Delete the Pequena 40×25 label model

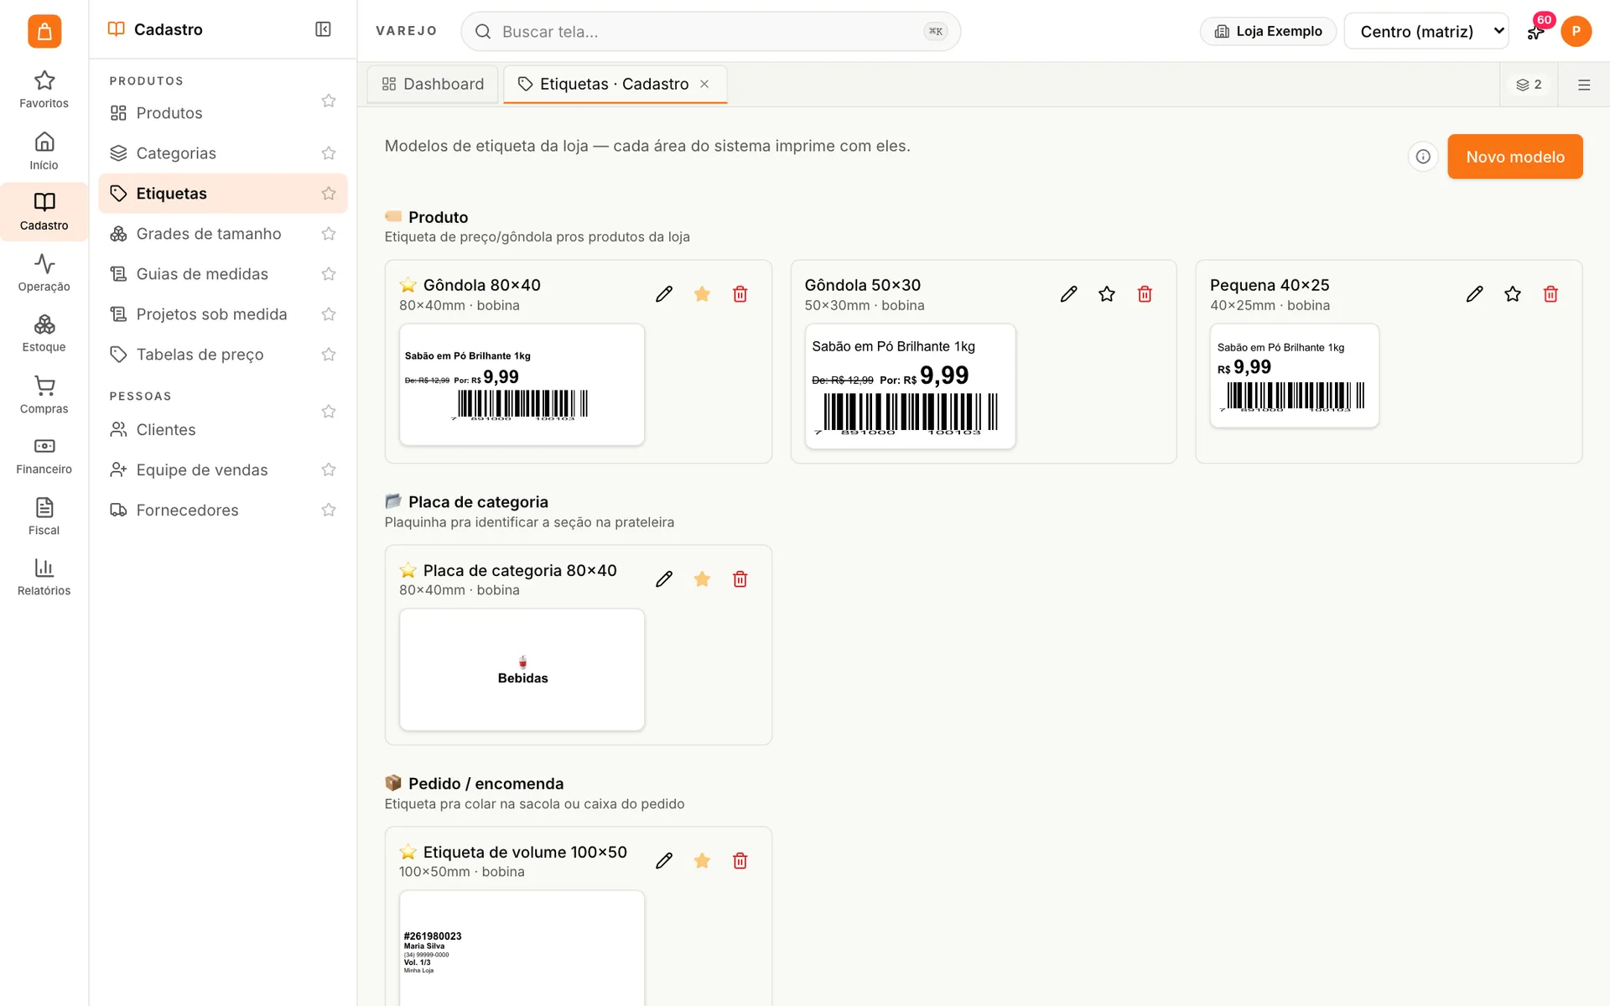point(1550,294)
